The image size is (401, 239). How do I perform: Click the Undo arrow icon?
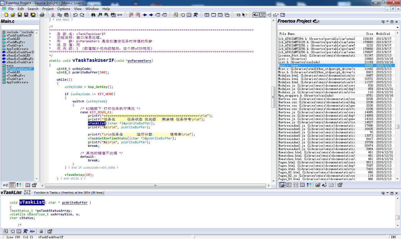coord(75,15)
